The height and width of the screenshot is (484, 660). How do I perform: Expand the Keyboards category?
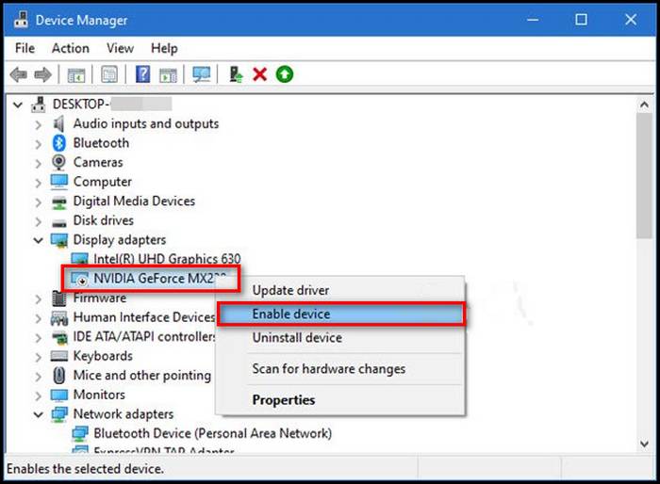coord(39,357)
